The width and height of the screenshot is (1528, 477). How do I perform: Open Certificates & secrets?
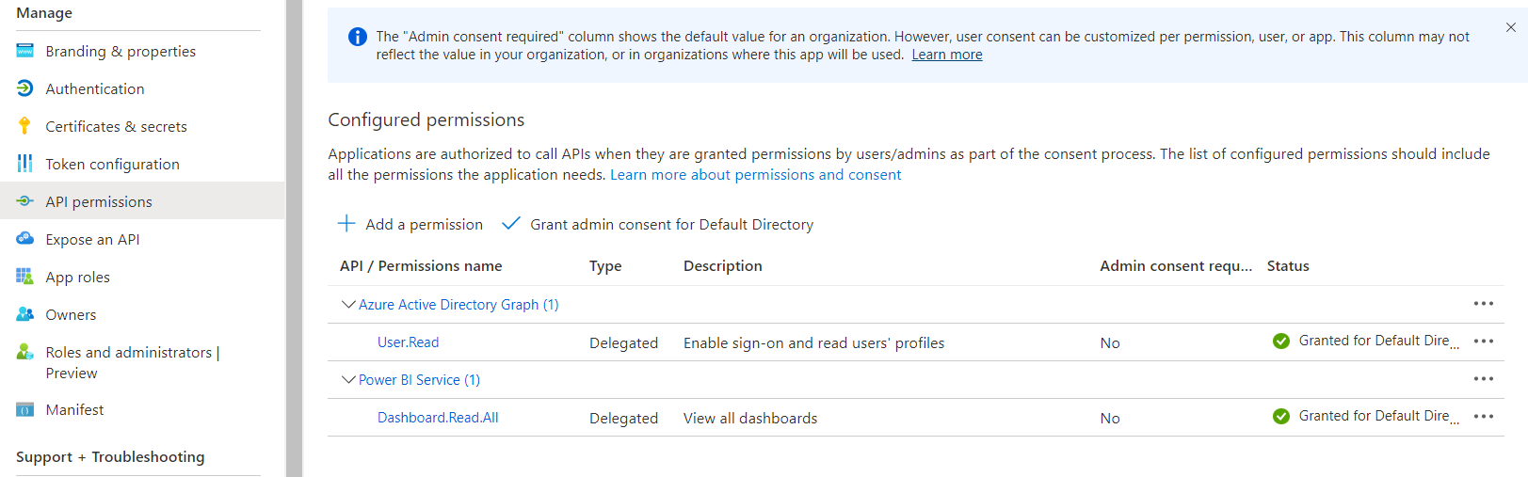coord(116,126)
